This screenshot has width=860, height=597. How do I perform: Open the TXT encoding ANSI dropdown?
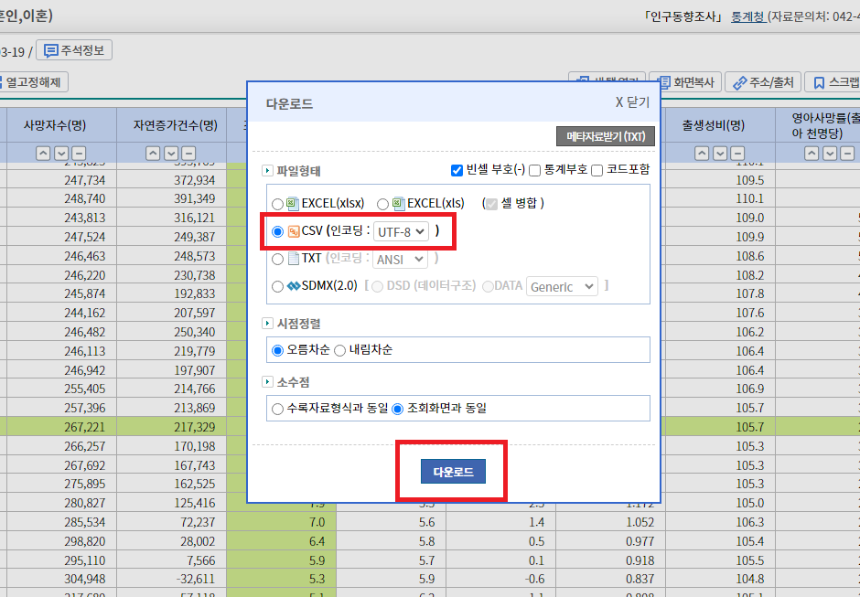coord(401,260)
